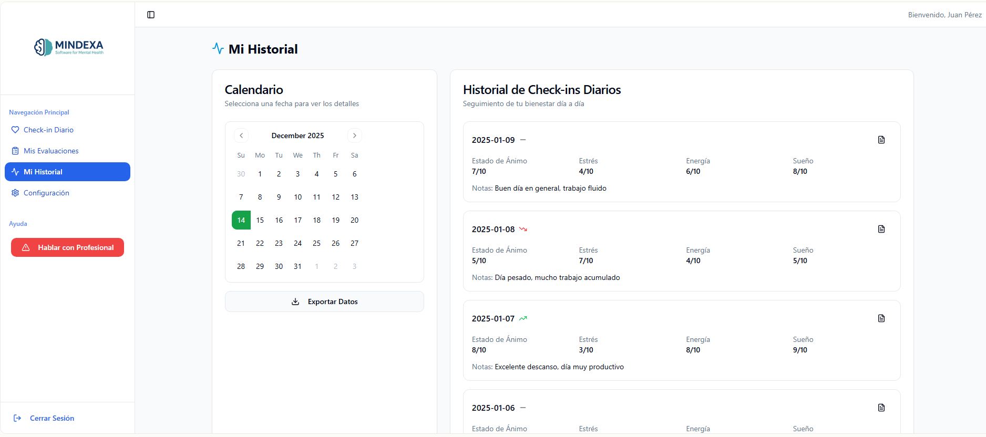Screen dimensions: 986x437
Task: Click the Mindexa brain logo
Action: [43, 47]
